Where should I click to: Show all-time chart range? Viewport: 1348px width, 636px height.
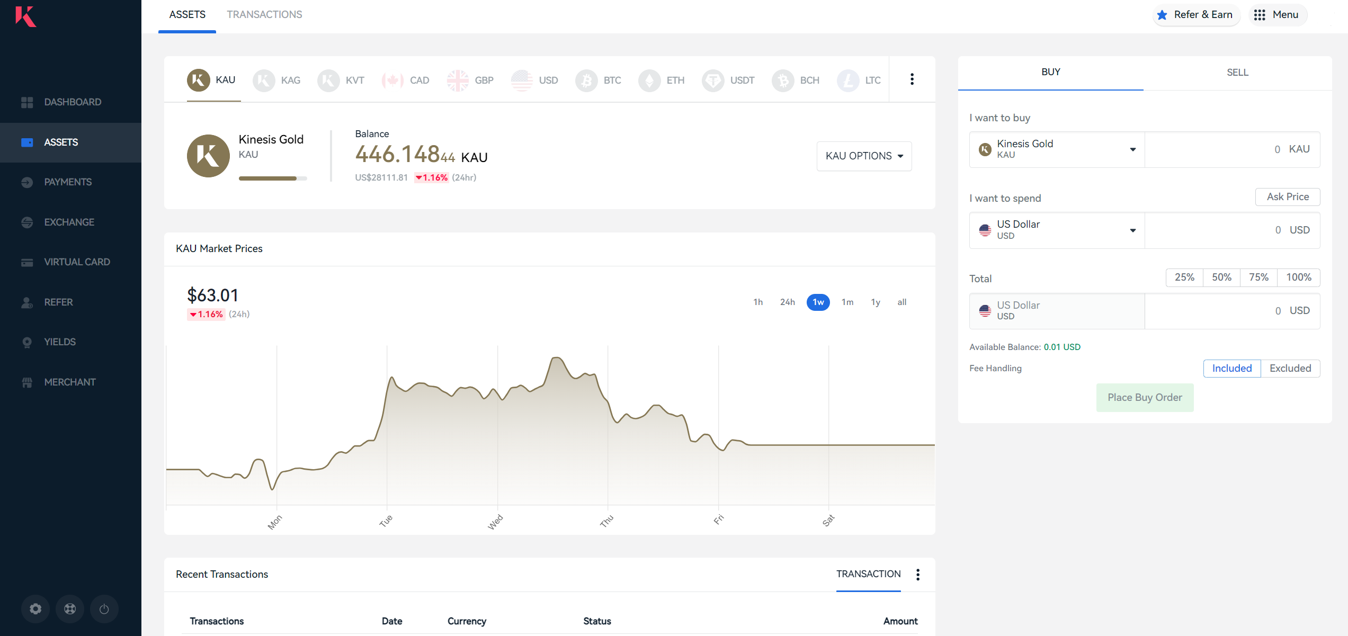click(x=902, y=302)
